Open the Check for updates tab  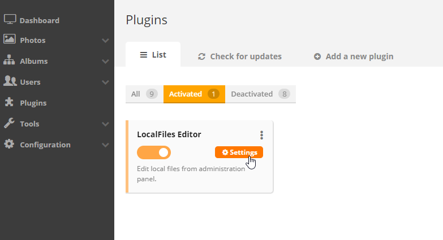pyautogui.click(x=239, y=56)
